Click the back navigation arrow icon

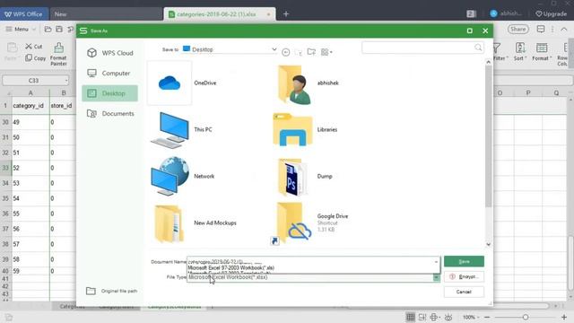[286, 52]
